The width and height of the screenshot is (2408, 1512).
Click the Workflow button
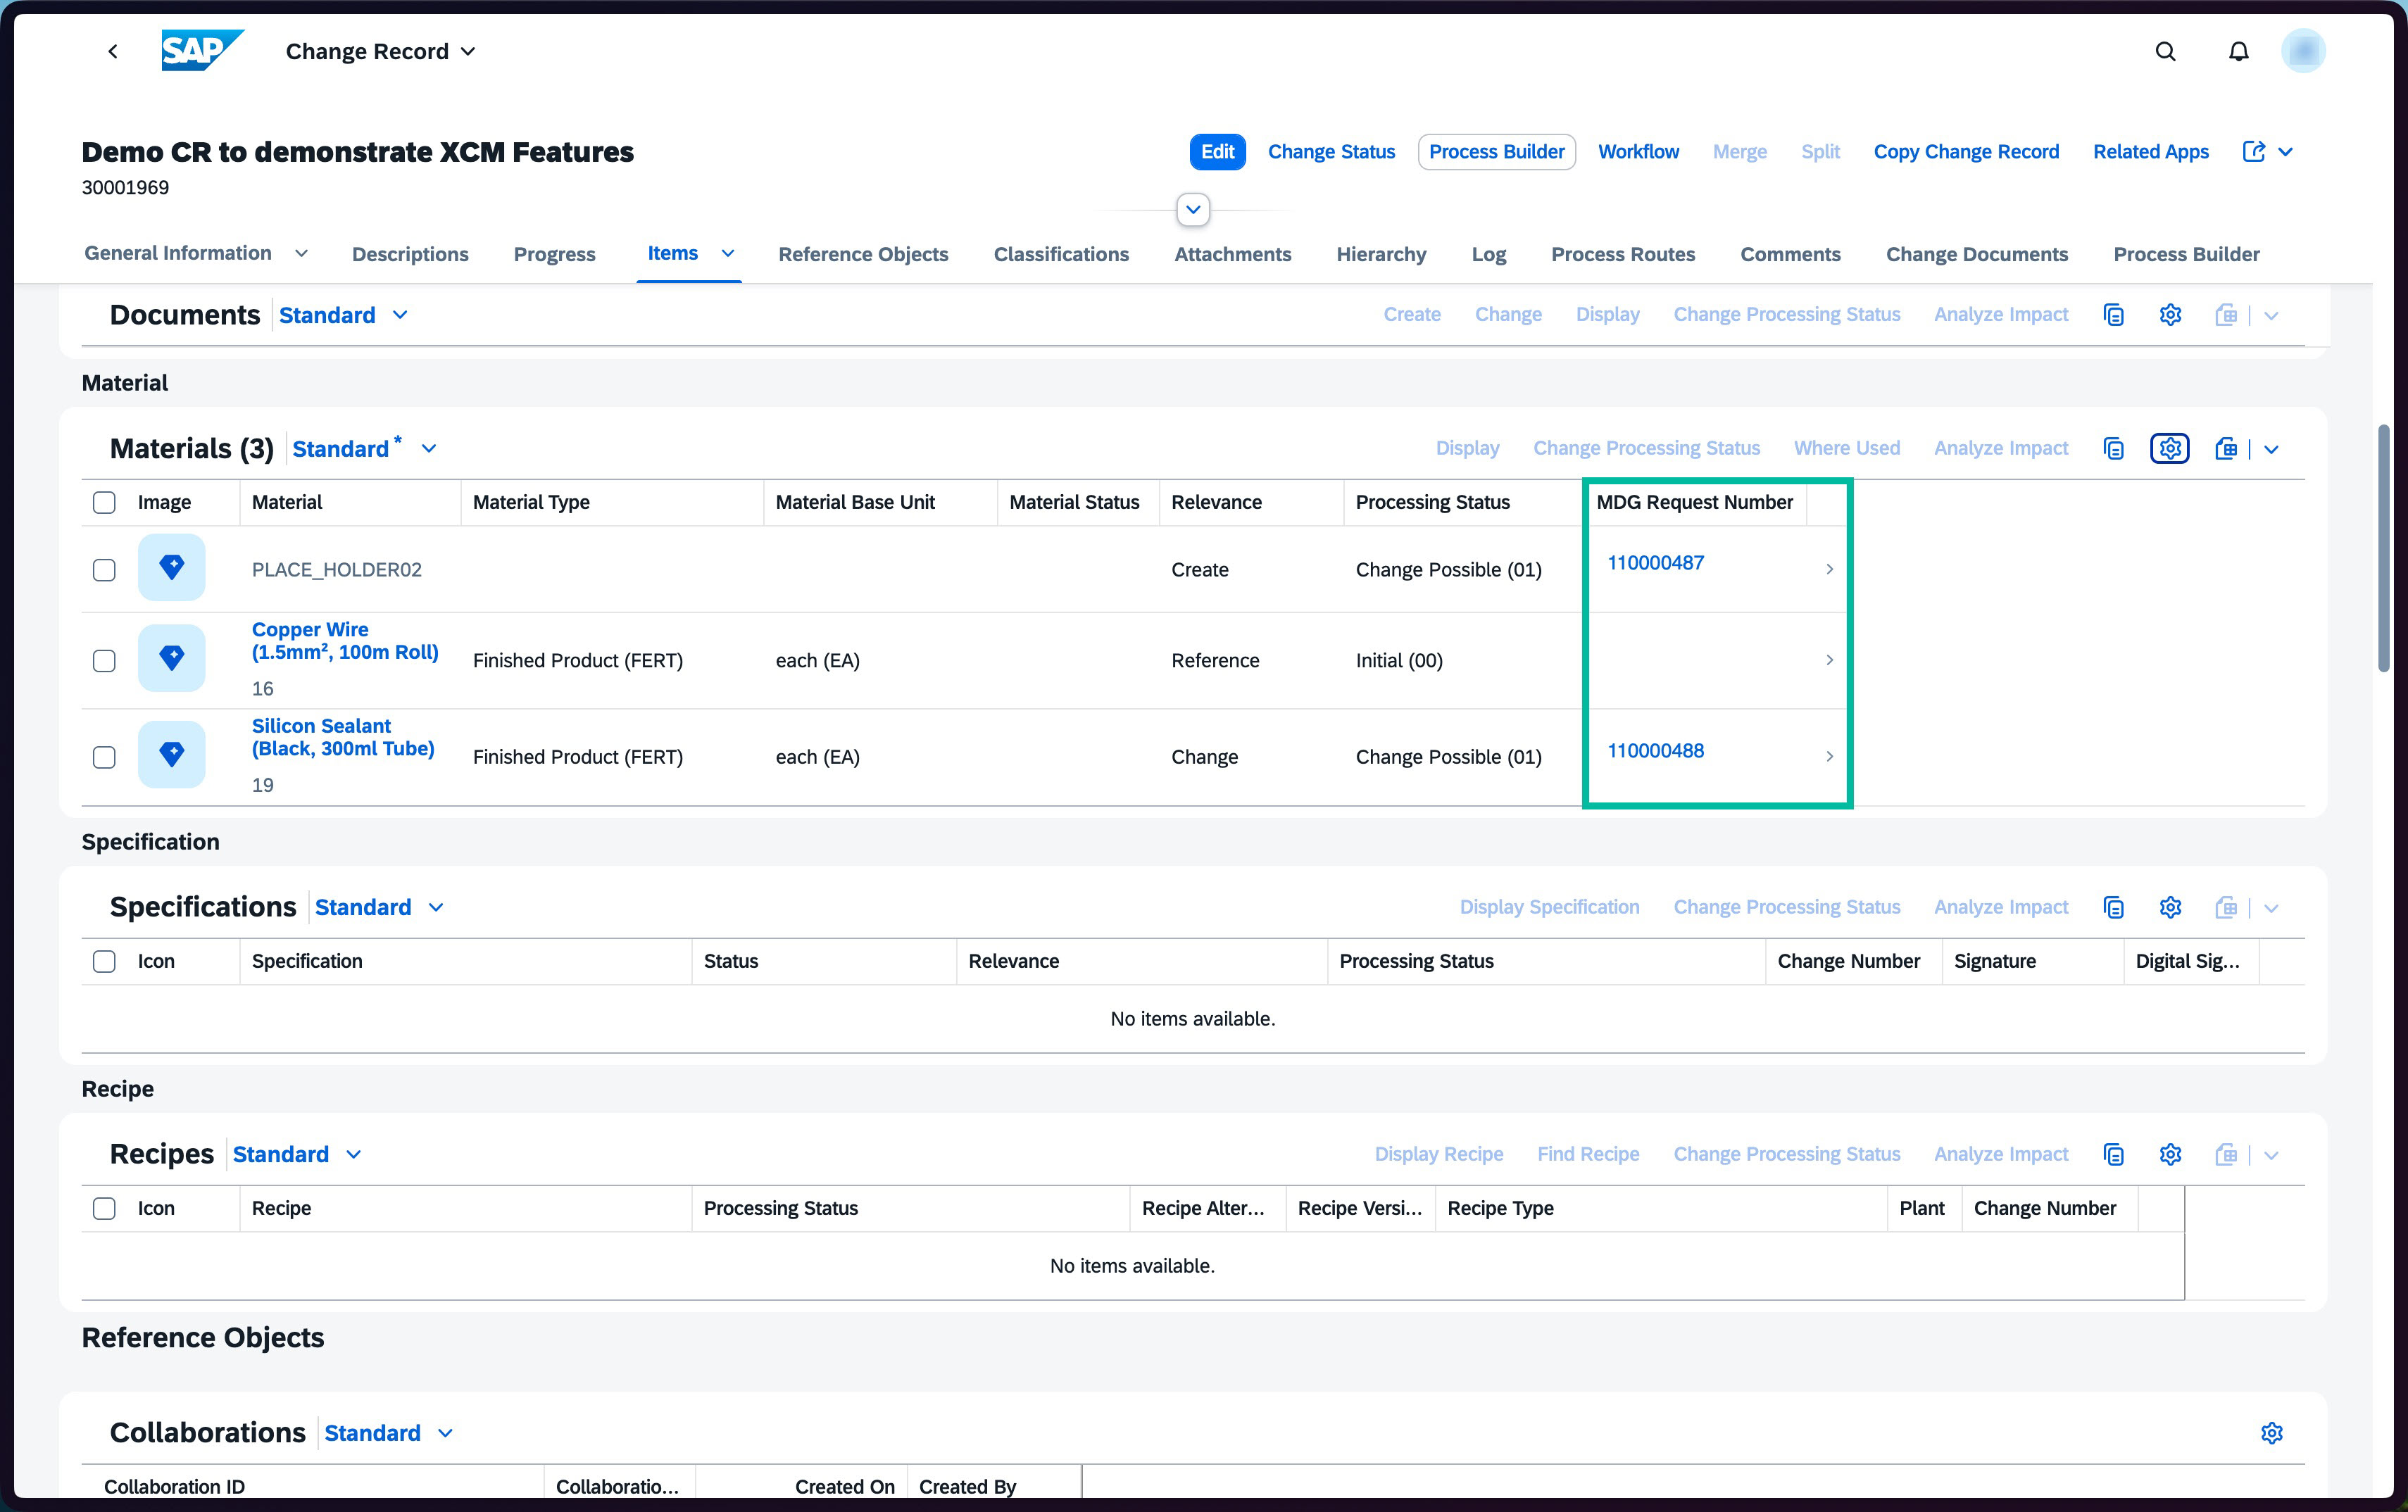(1638, 152)
